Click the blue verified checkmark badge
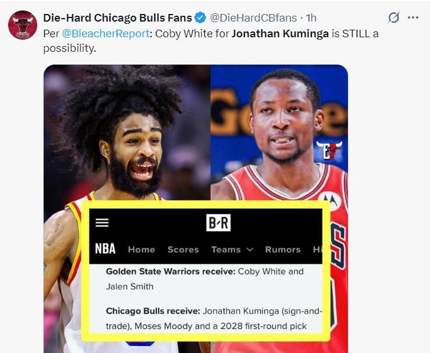430x353 pixels. pos(201,18)
